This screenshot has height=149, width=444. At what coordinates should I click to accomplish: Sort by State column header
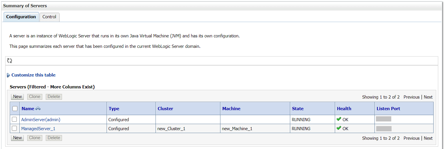298,109
